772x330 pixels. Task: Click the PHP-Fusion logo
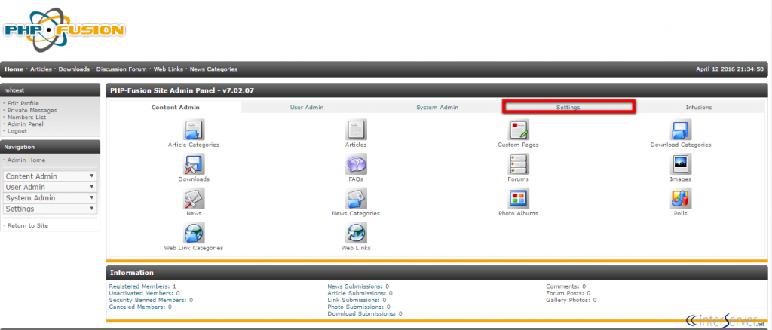click(x=63, y=30)
